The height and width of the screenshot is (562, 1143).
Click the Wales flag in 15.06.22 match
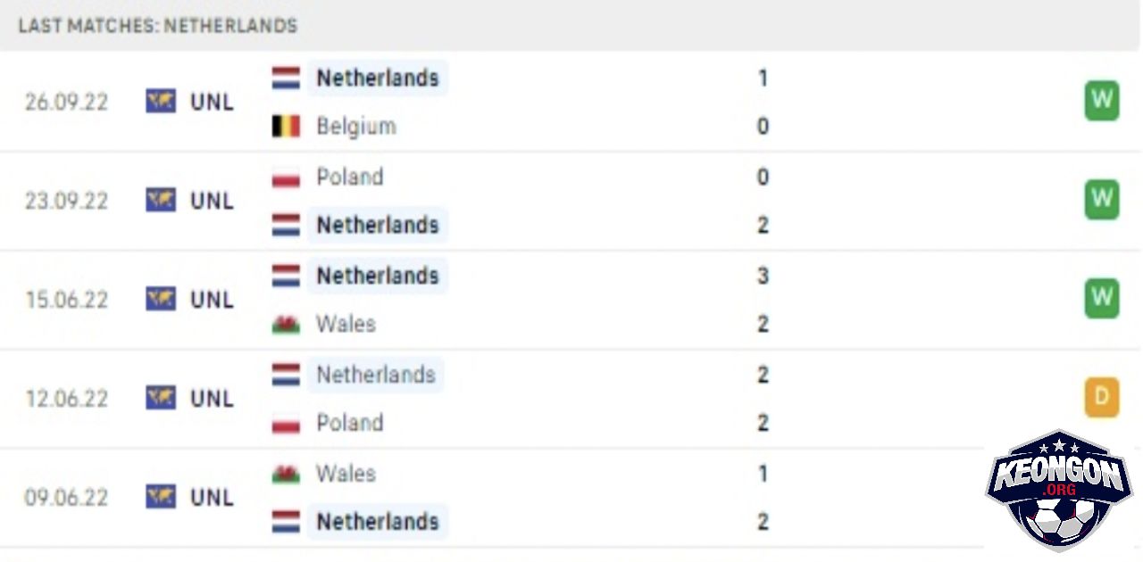click(286, 324)
